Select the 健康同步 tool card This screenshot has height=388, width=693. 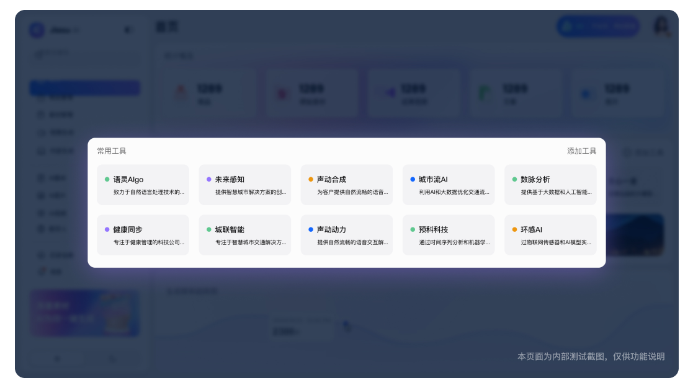tap(143, 235)
